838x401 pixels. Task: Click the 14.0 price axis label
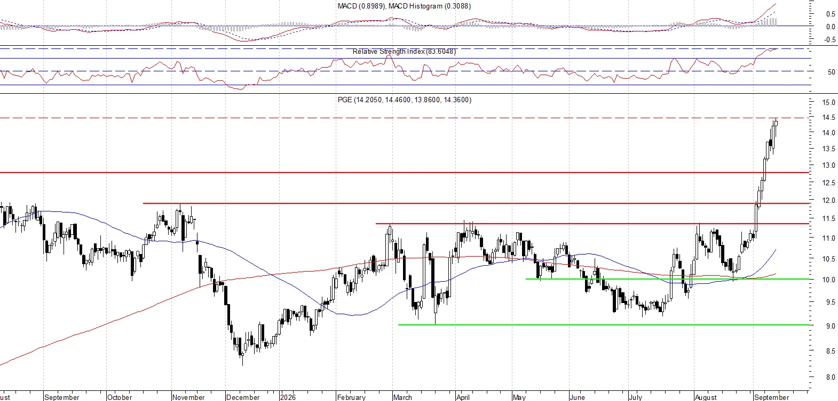[829, 133]
